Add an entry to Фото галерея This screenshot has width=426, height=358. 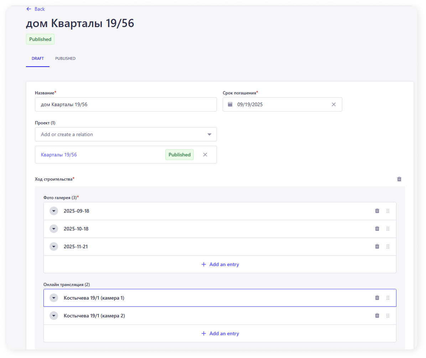(220, 264)
